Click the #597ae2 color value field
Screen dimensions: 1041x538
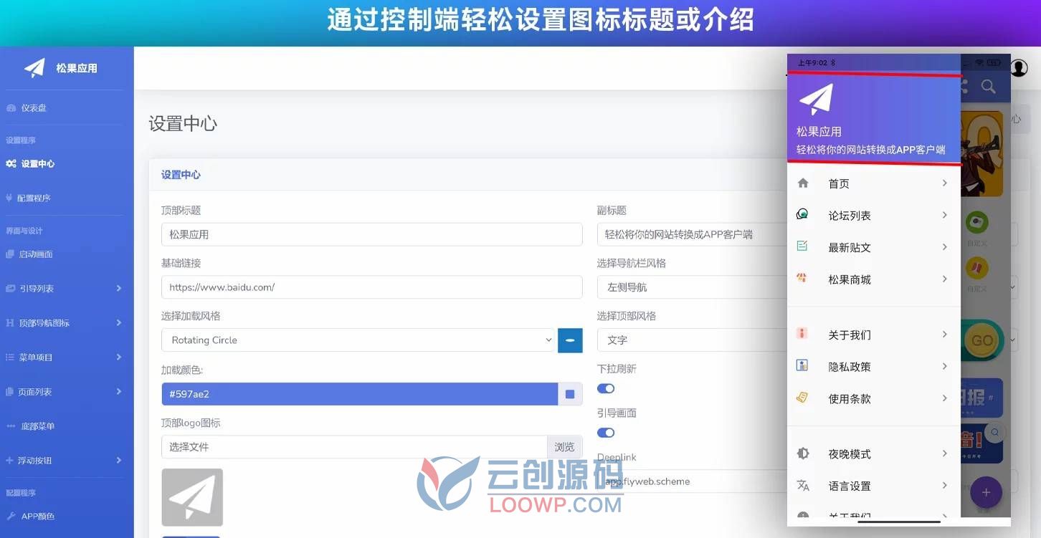(360, 394)
